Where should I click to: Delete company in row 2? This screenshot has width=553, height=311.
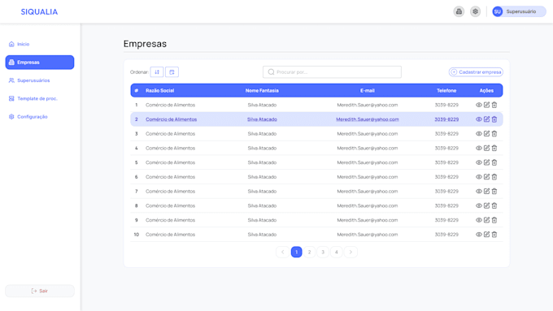tap(494, 119)
